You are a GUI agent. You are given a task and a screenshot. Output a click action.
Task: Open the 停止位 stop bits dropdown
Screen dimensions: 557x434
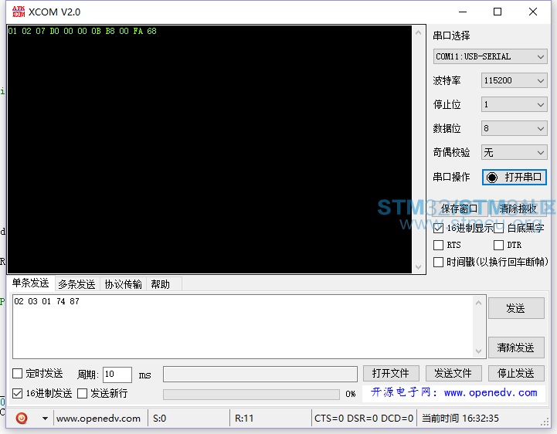point(514,104)
